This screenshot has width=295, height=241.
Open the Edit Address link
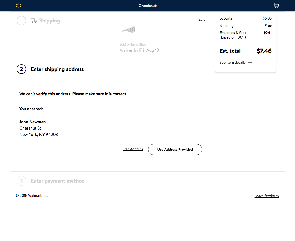[132, 149]
